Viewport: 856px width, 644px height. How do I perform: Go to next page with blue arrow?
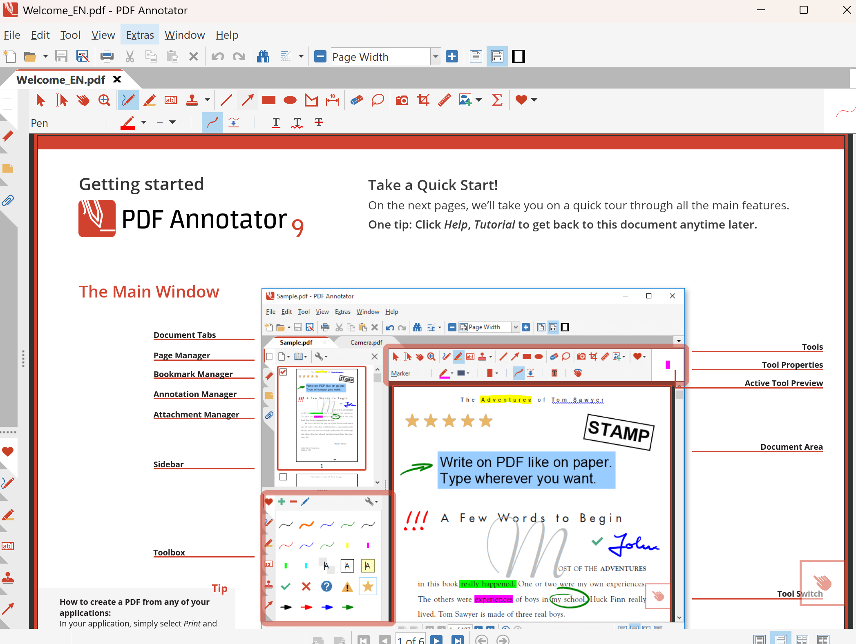click(x=436, y=640)
